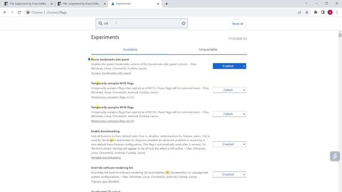Expand the Temporarily unexpire M115 flags dropdown
This screenshot has height=192, width=342.
tap(229, 90)
